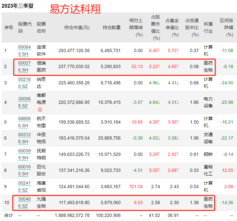The width and height of the screenshot is (237, 221).
Task: Click the market value 293,477,126.58
Action: pyautogui.click(x=74, y=50)
